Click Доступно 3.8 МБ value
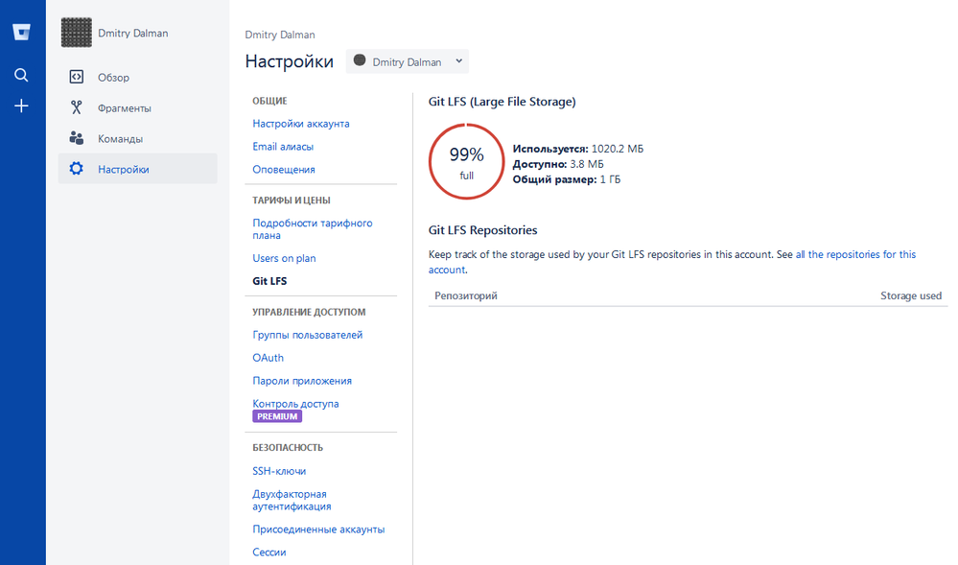Screen dimensions: 958x565 [587, 164]
